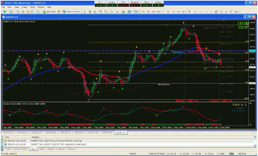Open the Tools menu
The width and height of the screenshot is (258, 156).
click(33, 7)
